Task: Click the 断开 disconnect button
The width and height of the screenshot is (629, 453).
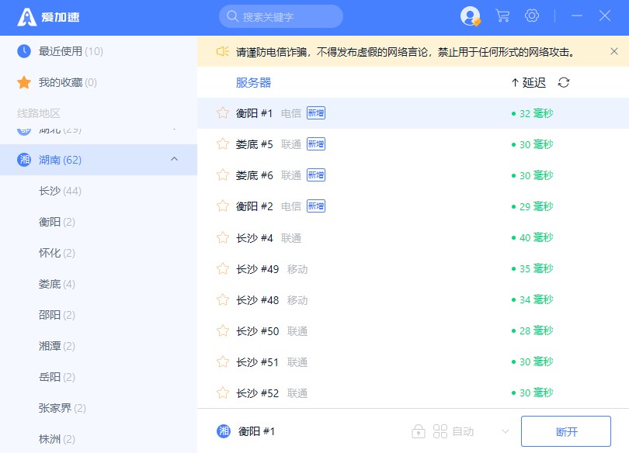Action: [x=565, y=431]
